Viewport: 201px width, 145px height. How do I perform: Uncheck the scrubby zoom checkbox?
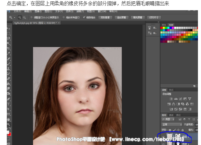pos(84,17)
